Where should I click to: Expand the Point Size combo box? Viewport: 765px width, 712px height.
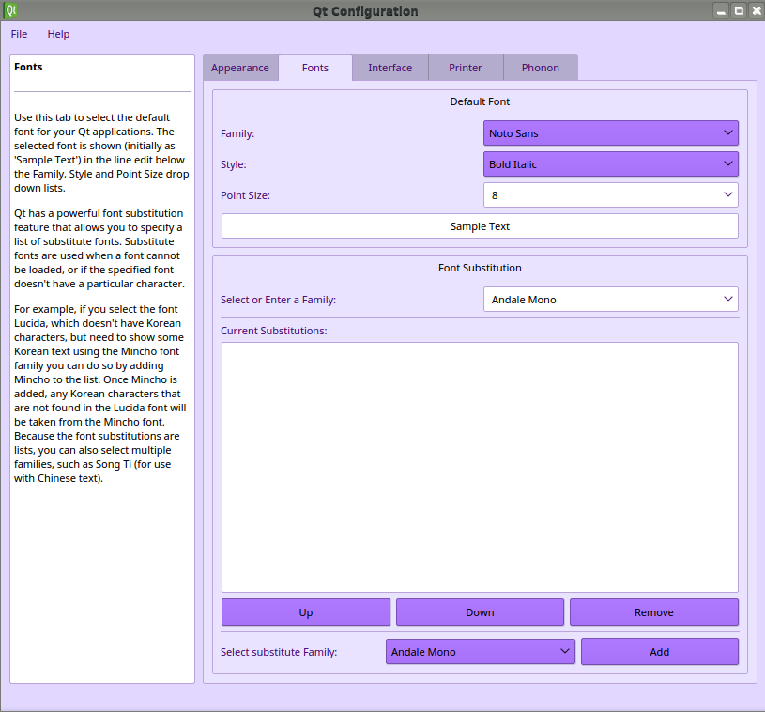pos(610,195)
